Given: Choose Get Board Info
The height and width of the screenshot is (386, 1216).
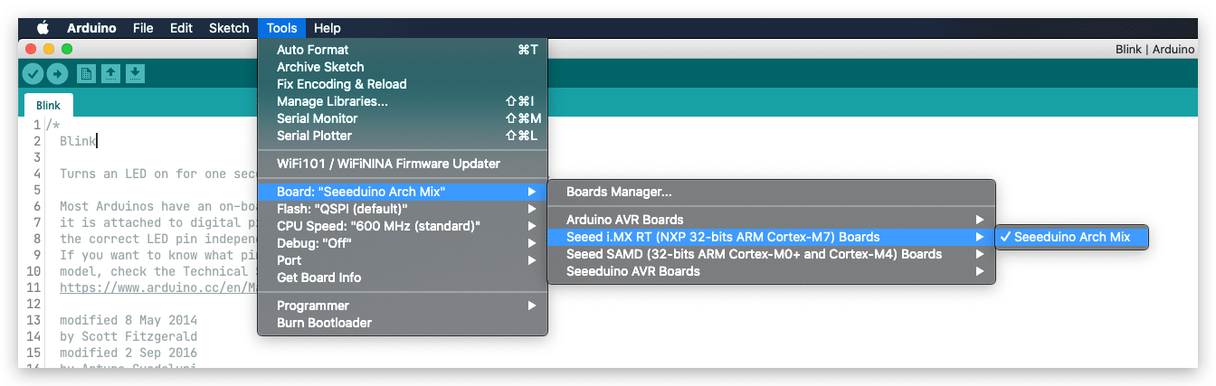Looking at the screenshot, I should coord(403,278).
